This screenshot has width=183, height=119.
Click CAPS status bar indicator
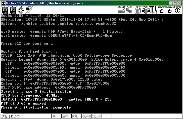[65, 116]
